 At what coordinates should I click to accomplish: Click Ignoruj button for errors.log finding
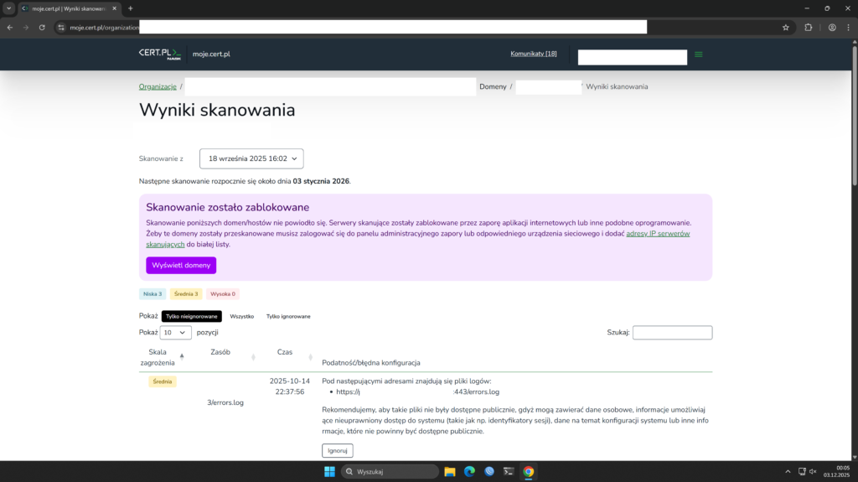coord(338,451)
